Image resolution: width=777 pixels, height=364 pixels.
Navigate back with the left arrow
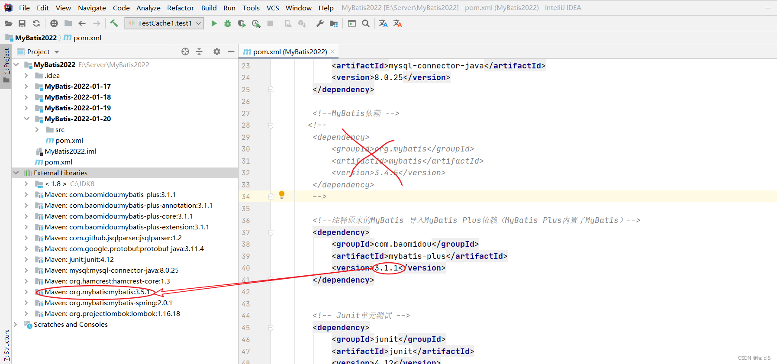[x=82, y=23]
